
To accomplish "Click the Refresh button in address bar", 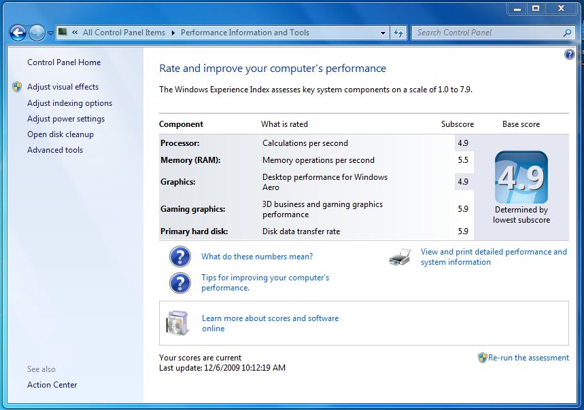I will coord(398,33).
